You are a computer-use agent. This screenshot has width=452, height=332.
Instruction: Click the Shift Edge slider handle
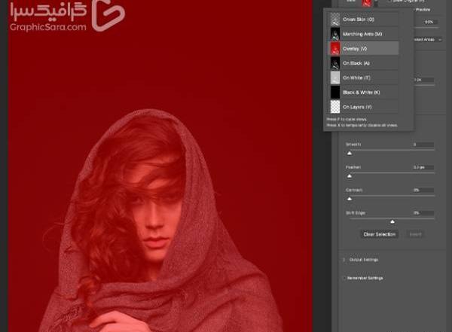(x=392, y=221)
